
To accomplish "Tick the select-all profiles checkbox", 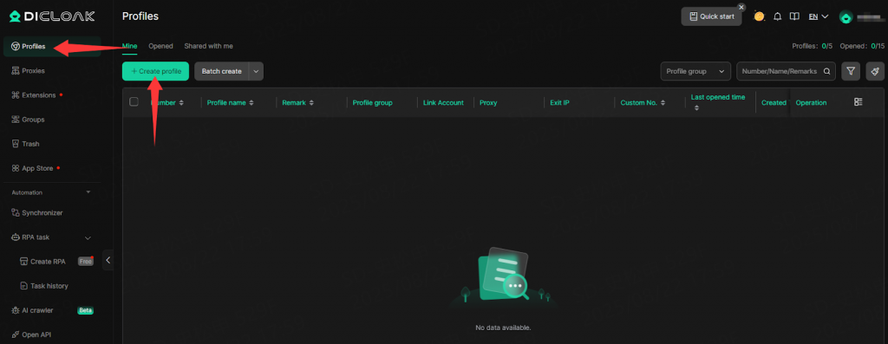I will click(x=134, y=102).
